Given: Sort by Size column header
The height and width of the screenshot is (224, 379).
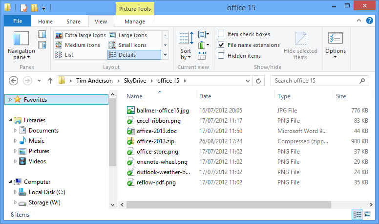Looking at the screenshot, I should click(x=341, y=96).
